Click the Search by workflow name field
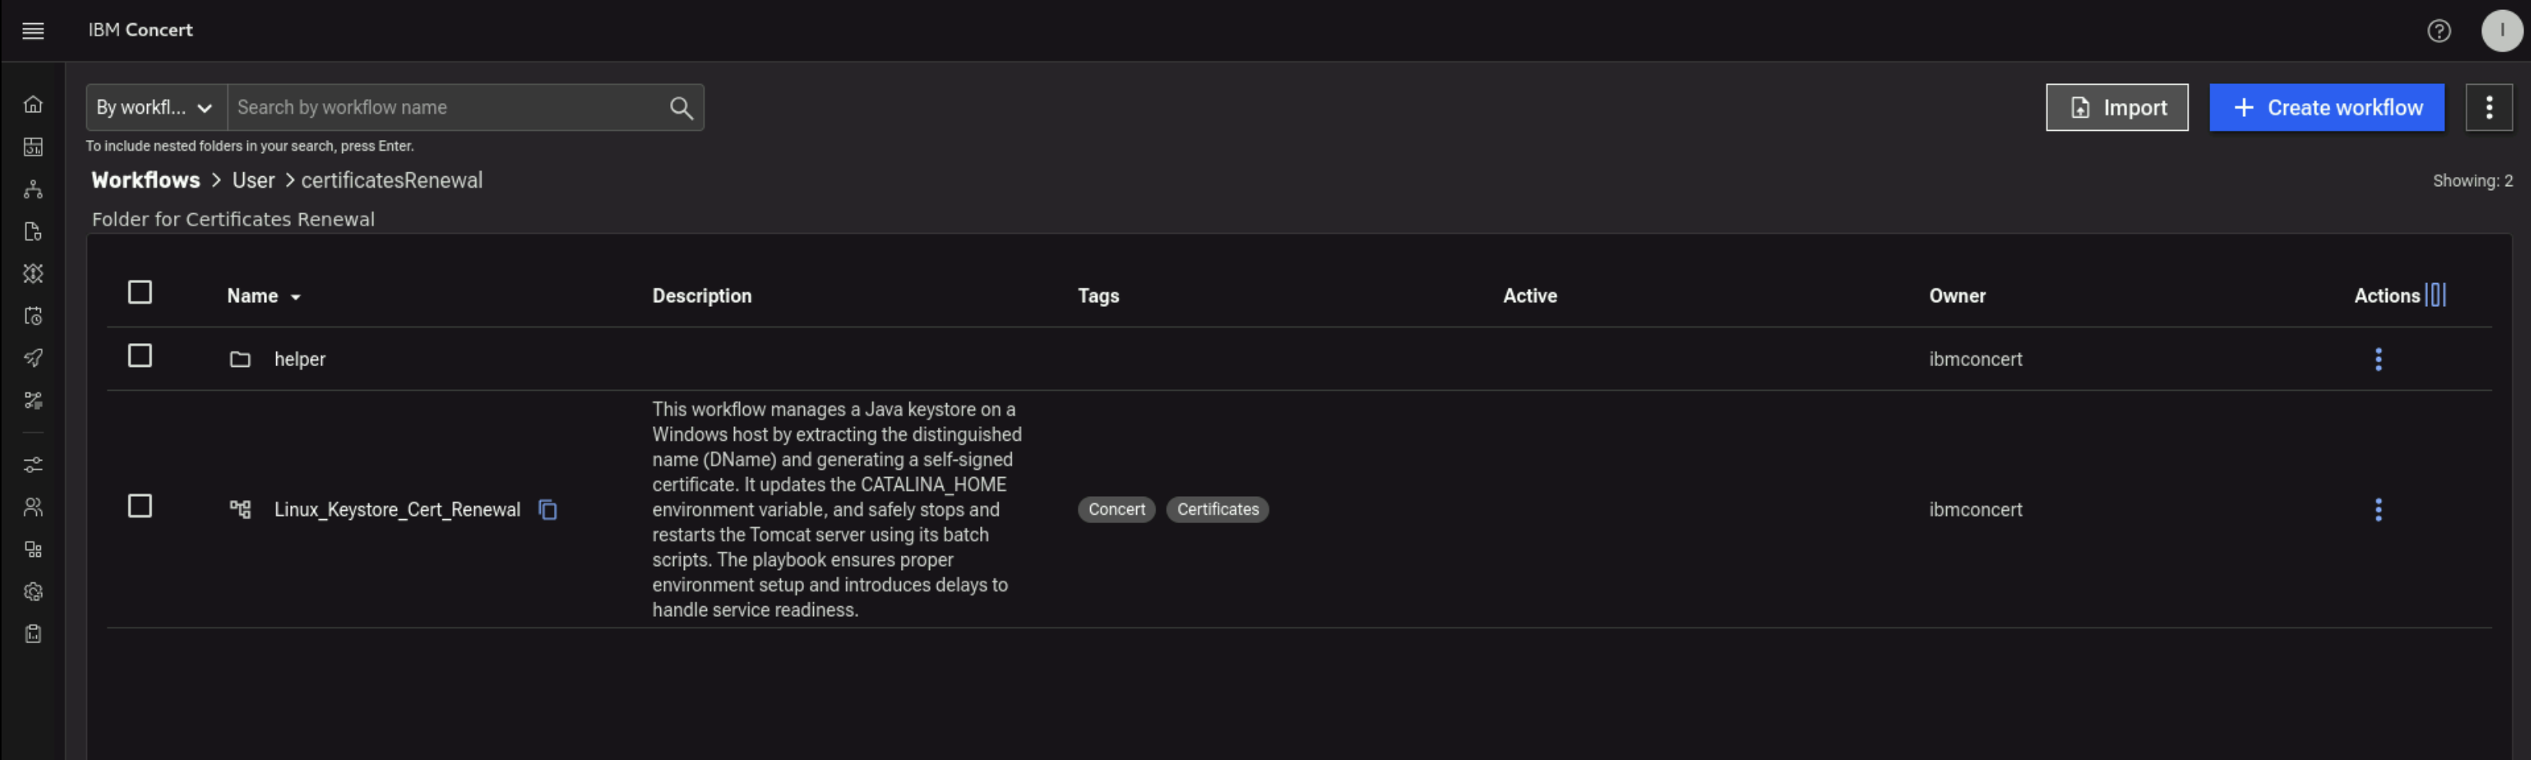Screen dimensions: 2531x760 (x=447, y=108)
